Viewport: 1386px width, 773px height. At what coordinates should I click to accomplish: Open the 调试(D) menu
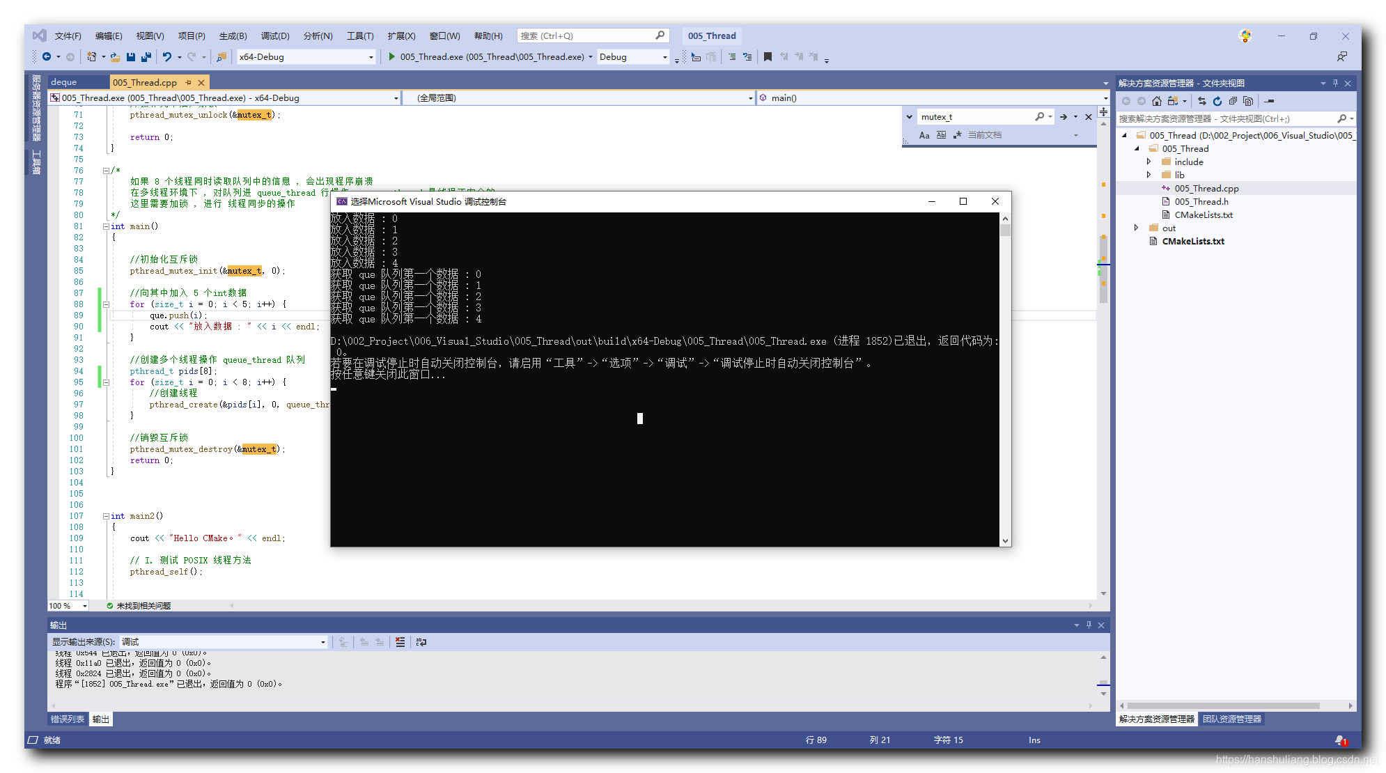point(275,36)
